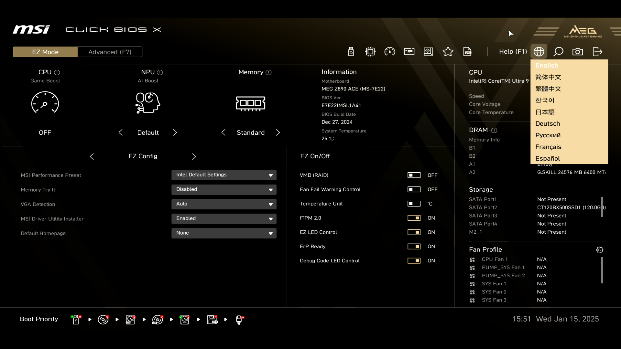Click the next arrow beside EZ Config
This screenshot has height=349, width=621.
tap(194, 156)
